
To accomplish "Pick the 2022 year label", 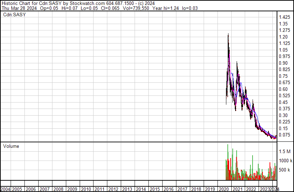I will (x=251, y=189).
